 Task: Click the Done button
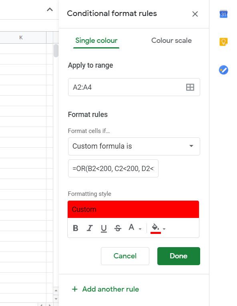179,256
